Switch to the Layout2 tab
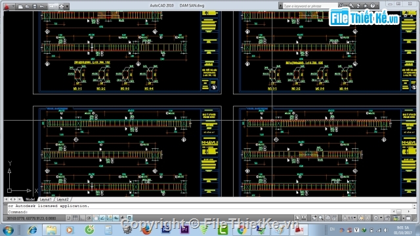Viewport: 420px width, 236px height. pos(63,199)
